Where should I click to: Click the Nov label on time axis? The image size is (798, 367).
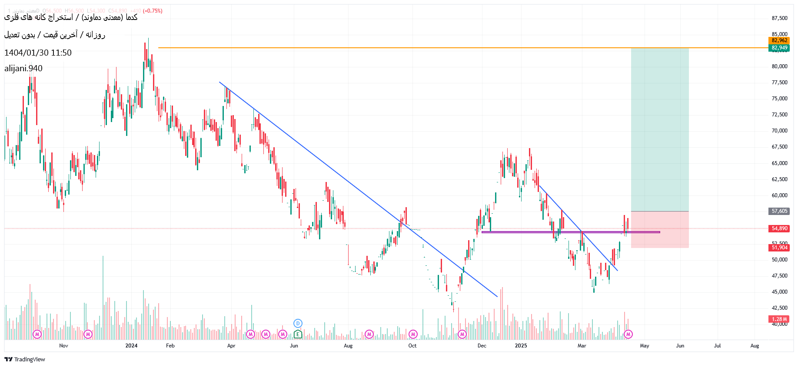[x=63, y=346]
